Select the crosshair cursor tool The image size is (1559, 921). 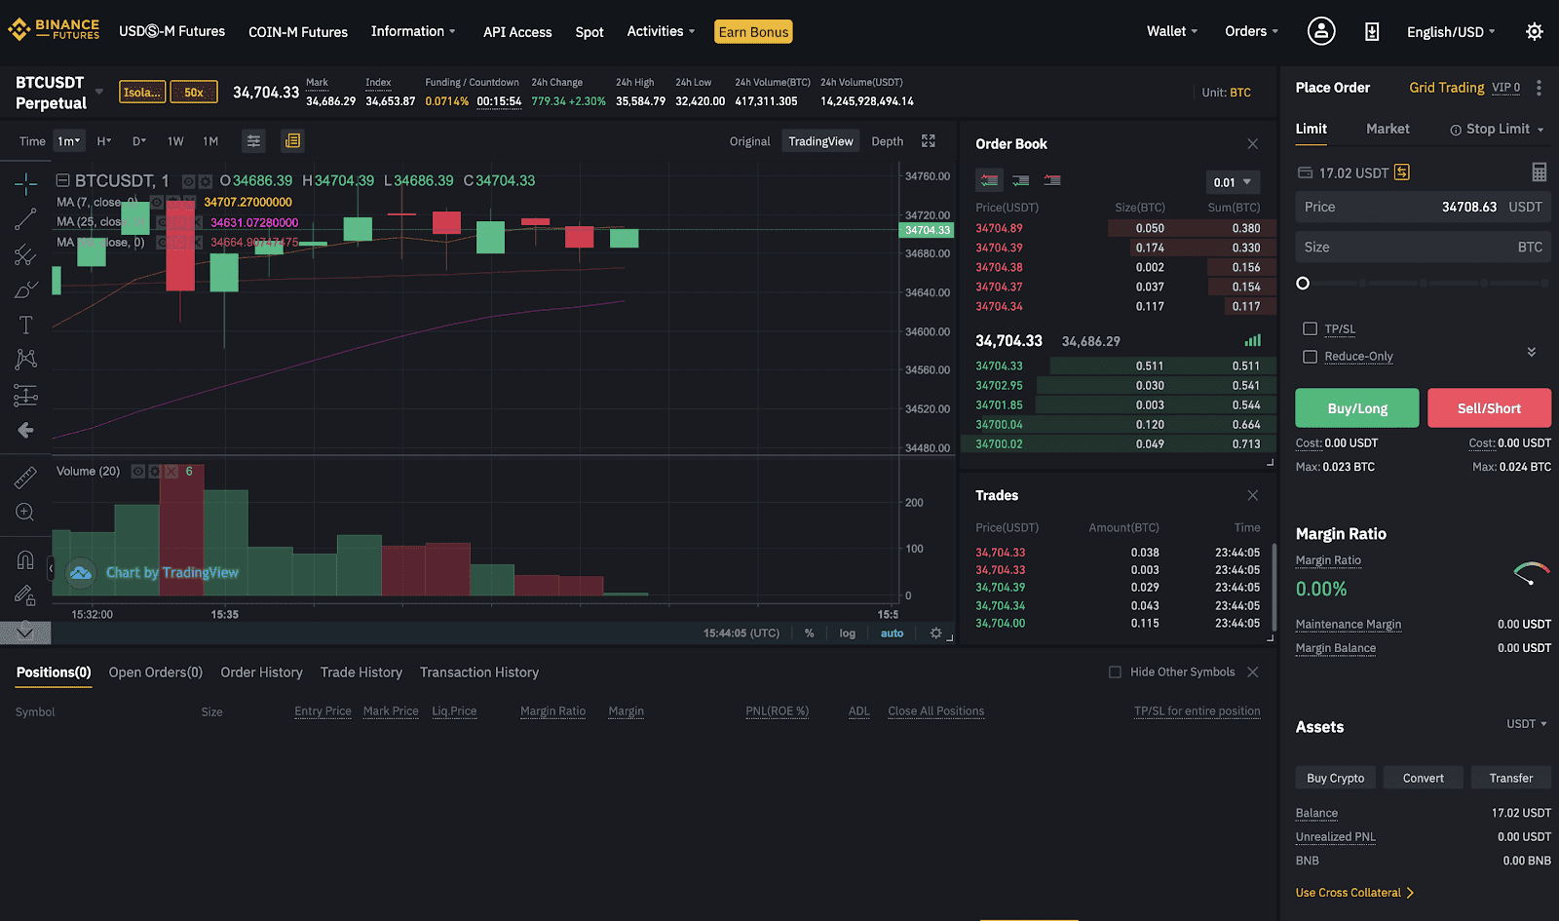pos(26,182)
